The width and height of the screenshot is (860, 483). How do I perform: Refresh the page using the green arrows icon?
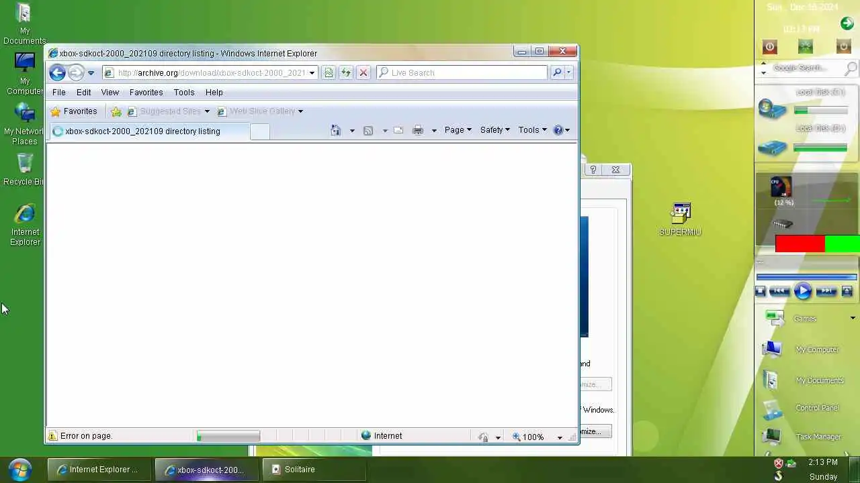(x=346, y=72)
